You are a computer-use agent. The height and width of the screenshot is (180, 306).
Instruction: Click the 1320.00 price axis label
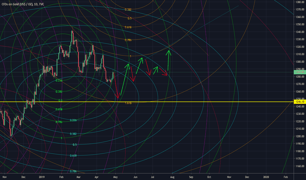point(300,47)
